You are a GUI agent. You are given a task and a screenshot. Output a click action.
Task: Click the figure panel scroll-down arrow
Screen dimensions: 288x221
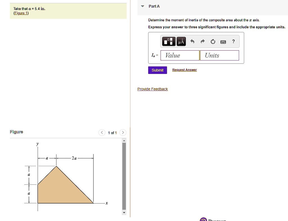(x=124, y=213)
